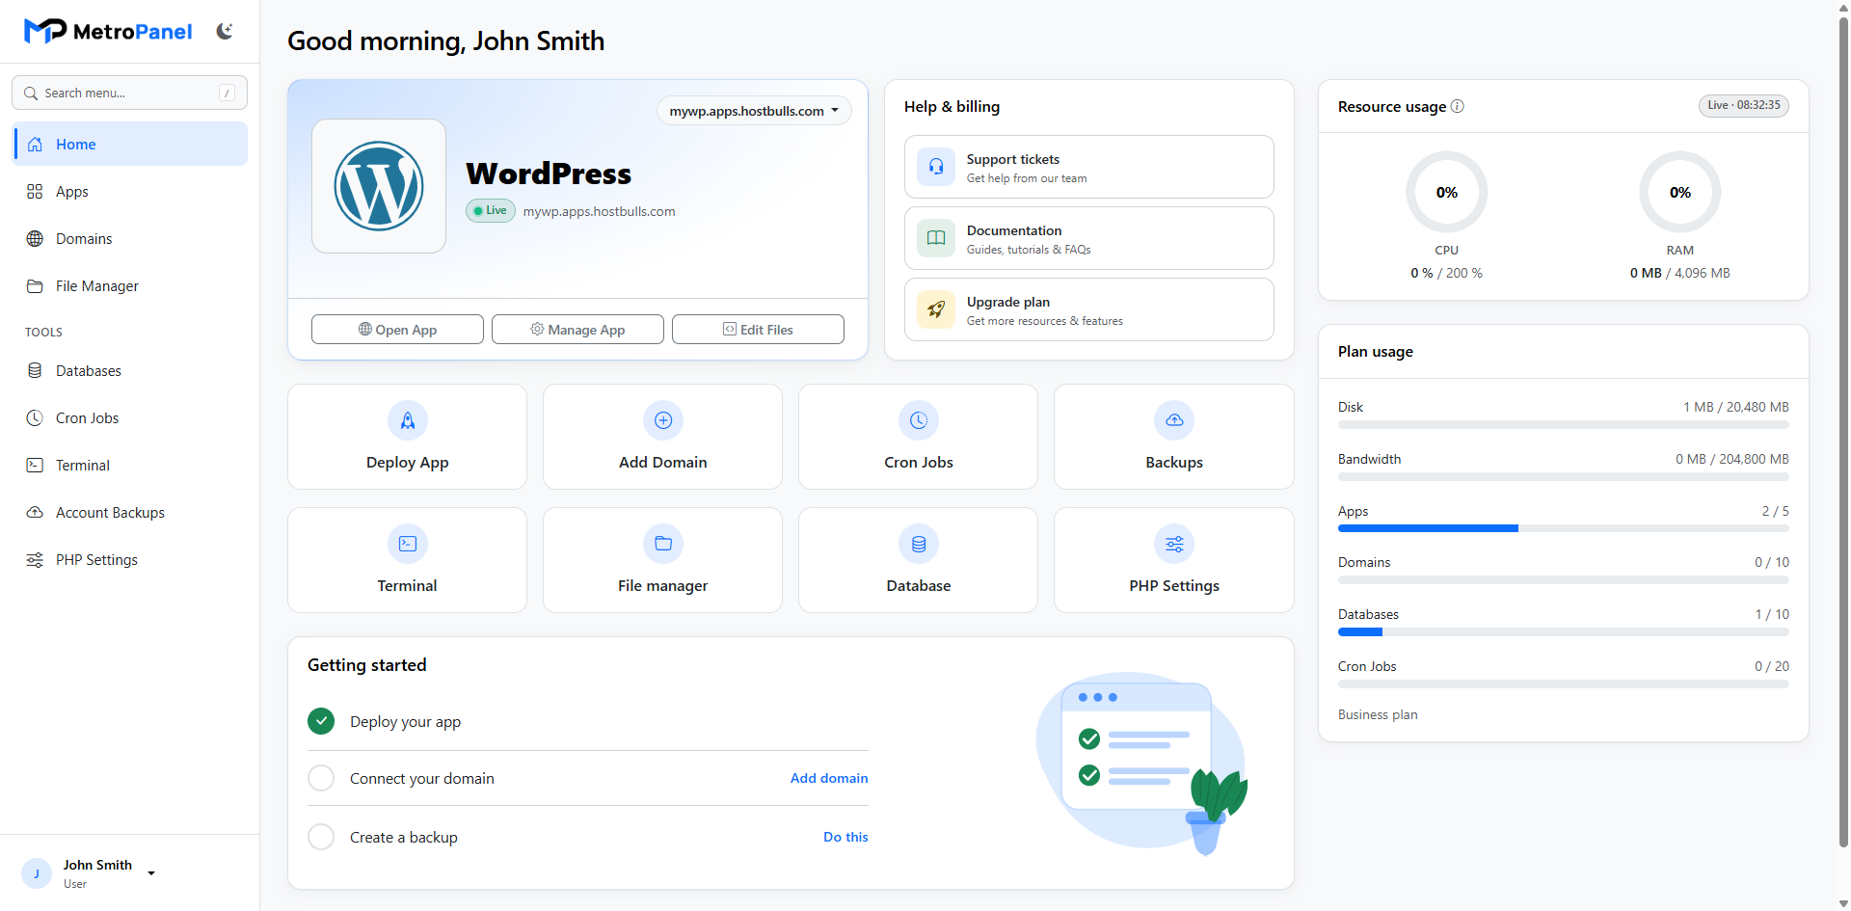
Task: Click the Database tile icon
Action: pyautogui.click(x=919, y=544)
